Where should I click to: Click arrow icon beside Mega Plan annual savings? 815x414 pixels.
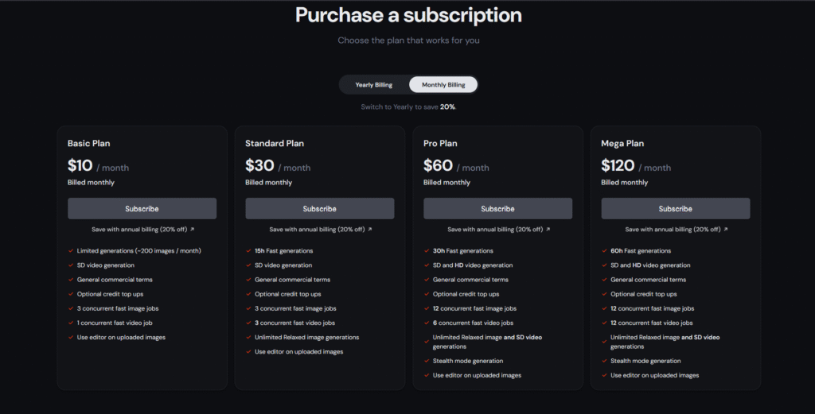(726, 230)
